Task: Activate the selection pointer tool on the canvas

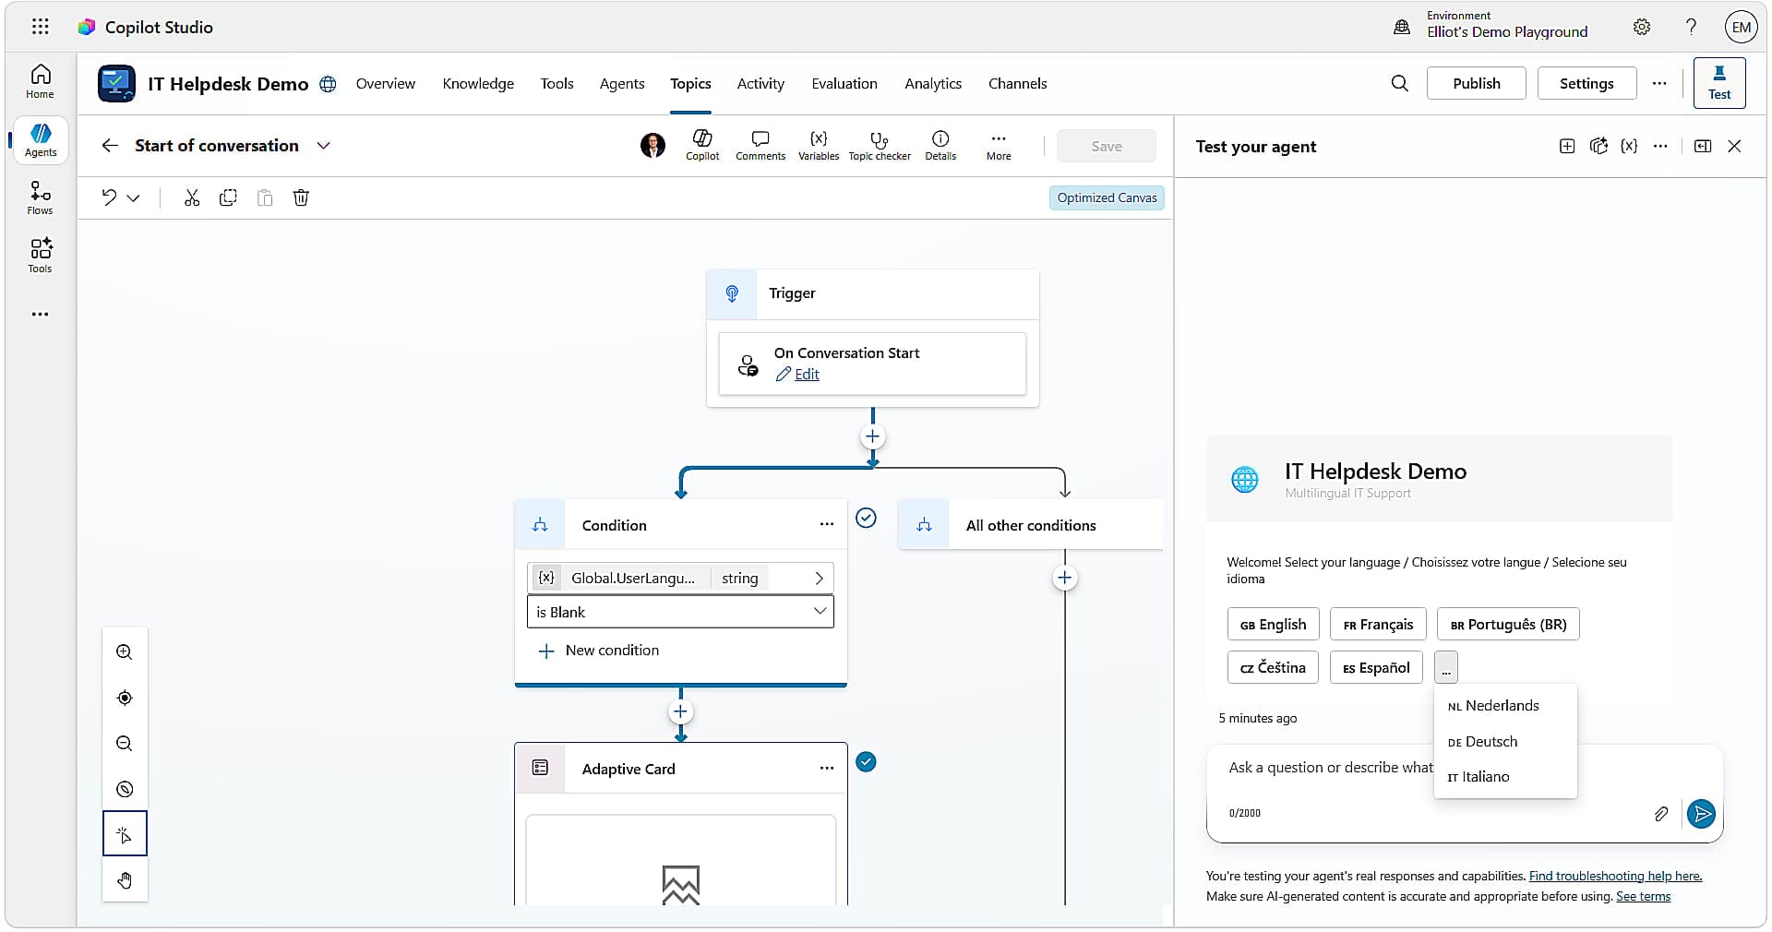Action: tap(125, 835)
